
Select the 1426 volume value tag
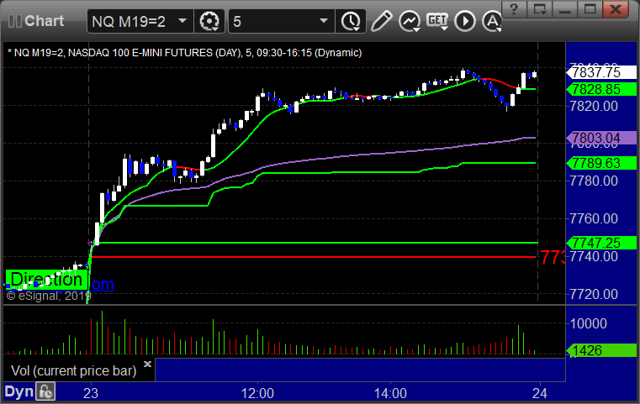pos(600,350)
